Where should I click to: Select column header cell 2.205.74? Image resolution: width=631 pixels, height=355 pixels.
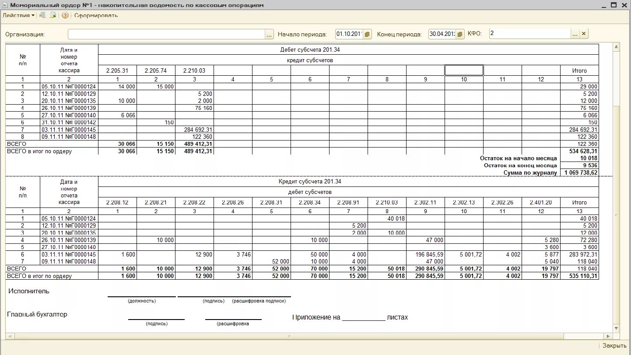point(156,70)
